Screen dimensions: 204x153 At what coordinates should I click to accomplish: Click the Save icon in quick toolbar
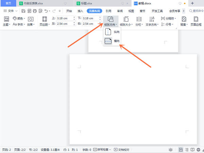click(x=23, y=11)
